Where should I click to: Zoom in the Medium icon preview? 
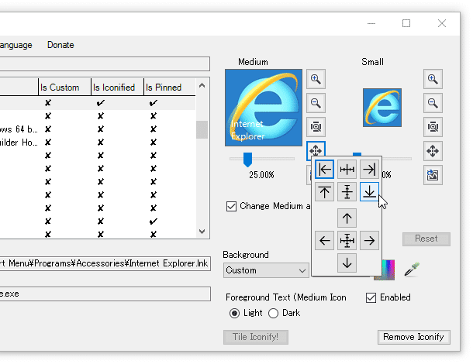click(316, 79)
